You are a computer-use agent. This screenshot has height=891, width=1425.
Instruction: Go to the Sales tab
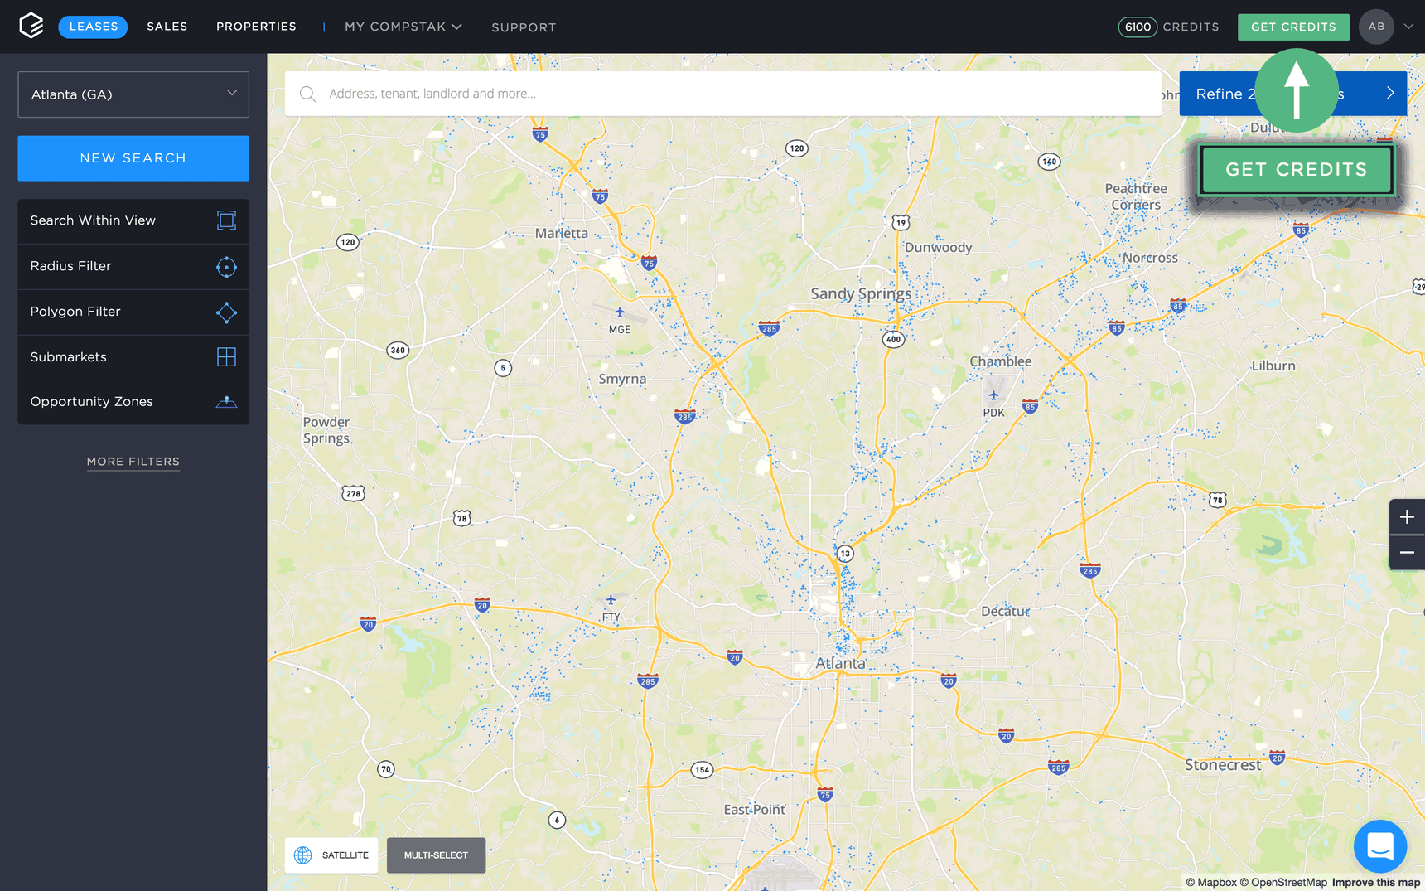(x=167, y=27)
